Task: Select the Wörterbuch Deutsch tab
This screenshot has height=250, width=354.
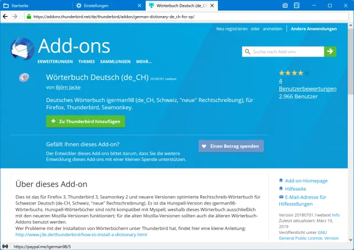Action: coord(182,6)
